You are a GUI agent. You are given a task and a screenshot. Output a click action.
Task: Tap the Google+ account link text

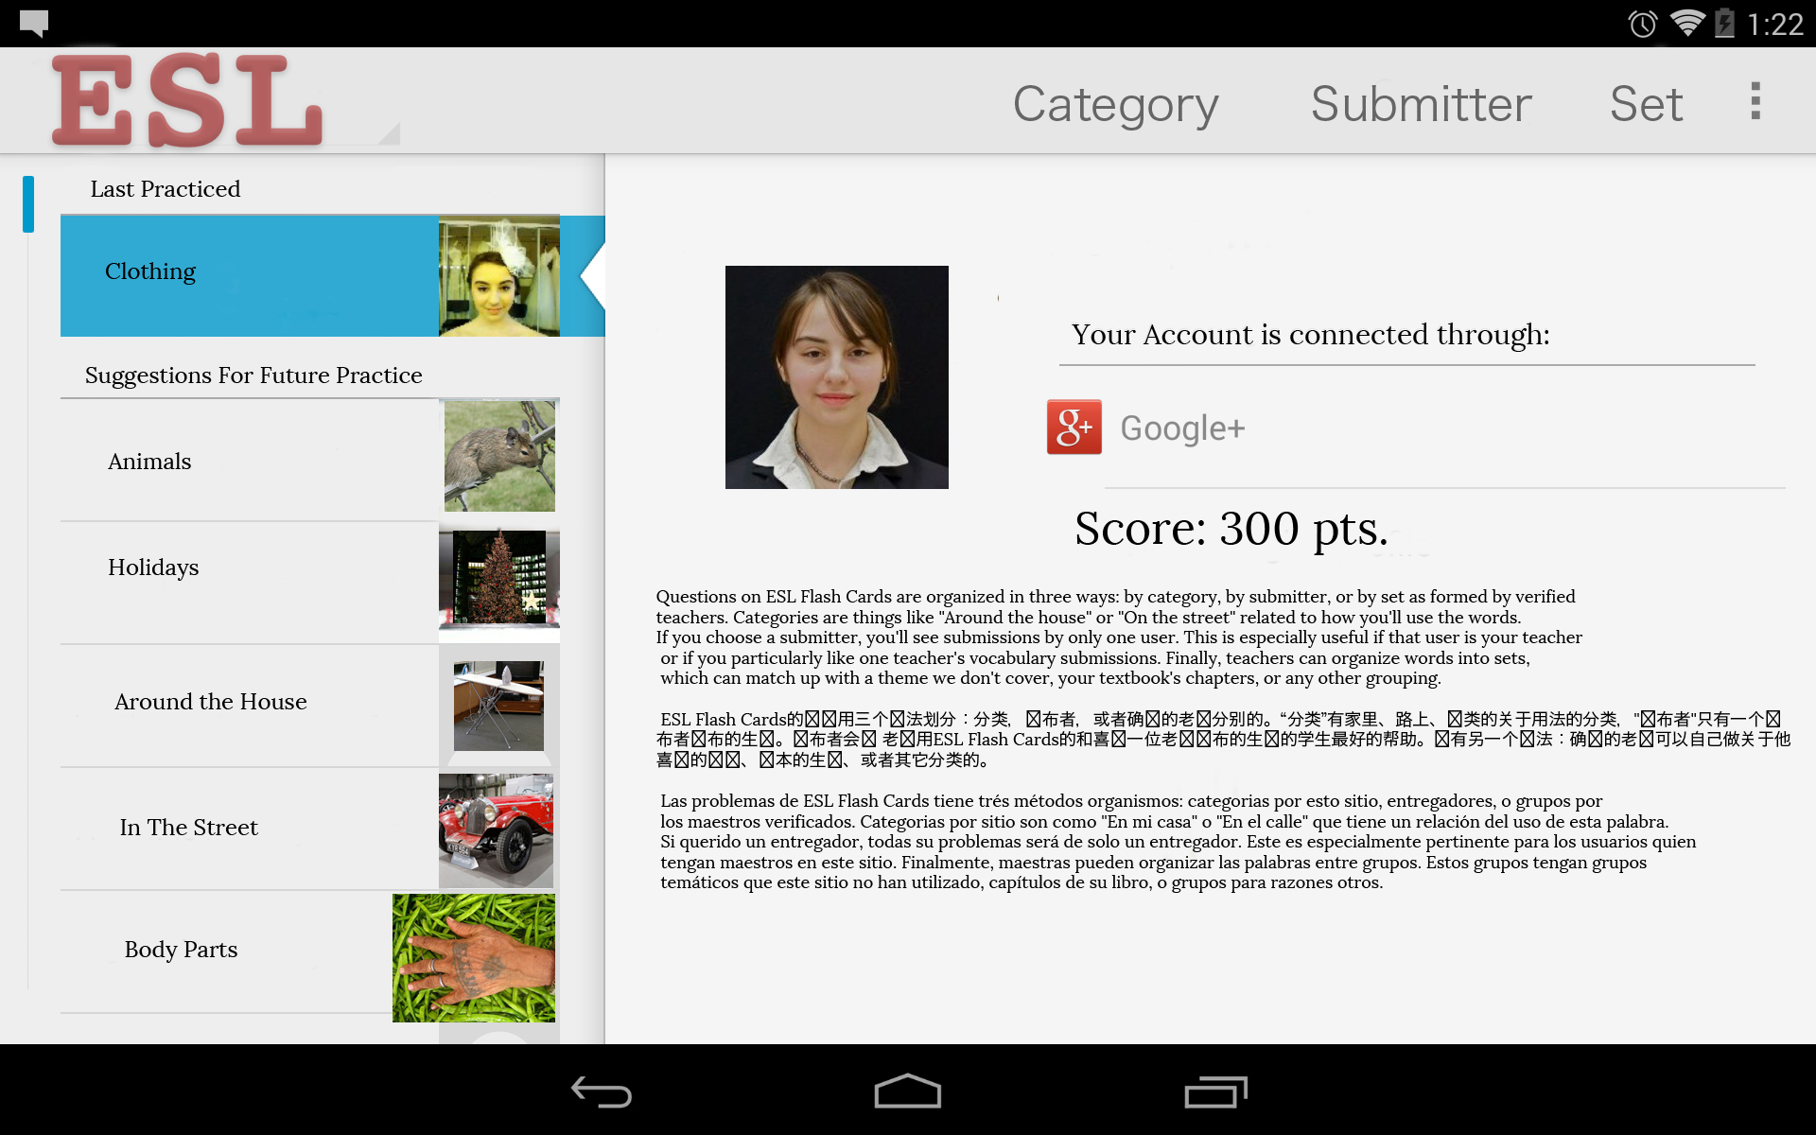coord(1182,428)
